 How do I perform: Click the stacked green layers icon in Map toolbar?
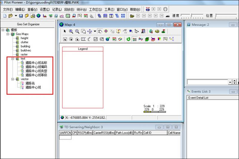click(147, 39)
